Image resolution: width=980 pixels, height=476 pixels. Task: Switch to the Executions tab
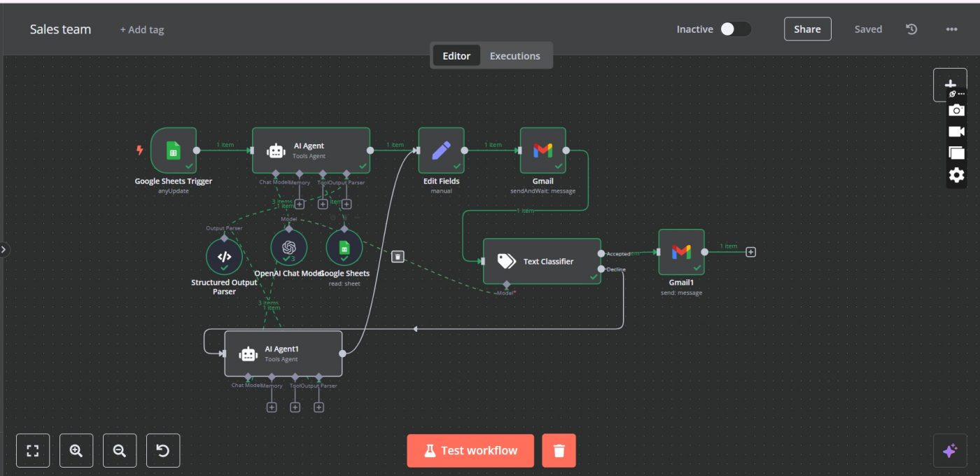(515, 56)
